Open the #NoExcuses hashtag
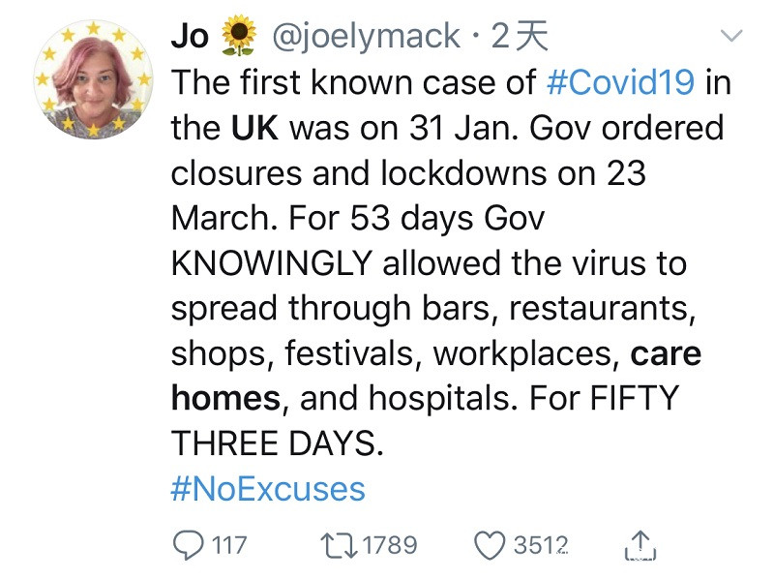This screenshot has height=579, width=774. coord(268,489)
